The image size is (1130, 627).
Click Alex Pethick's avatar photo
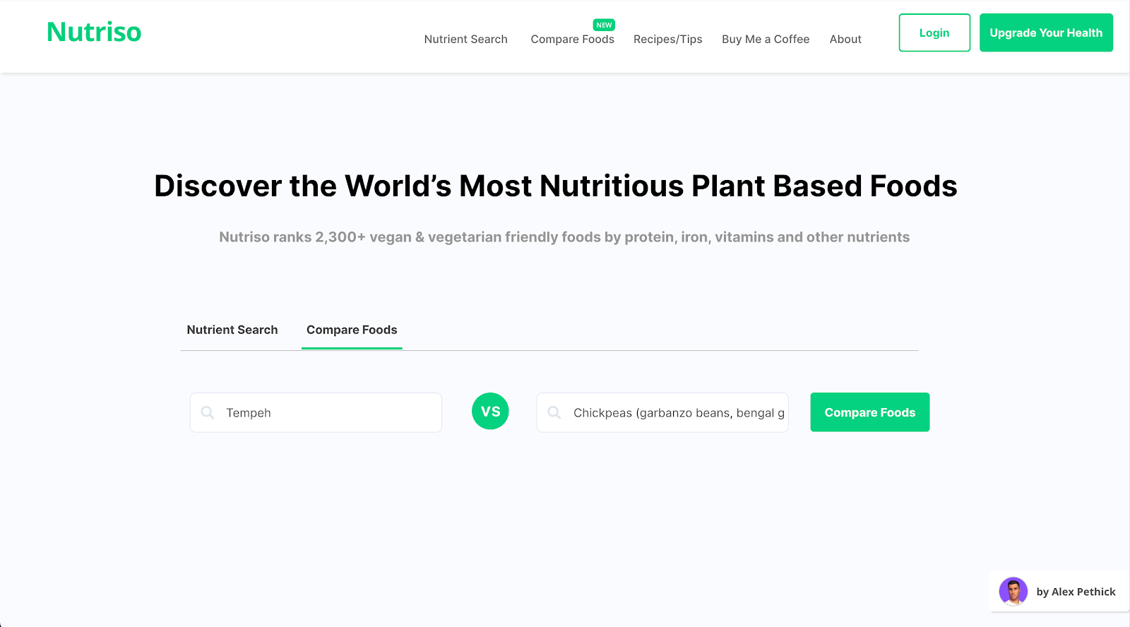pyautogui.click(x=1013, y=592)
